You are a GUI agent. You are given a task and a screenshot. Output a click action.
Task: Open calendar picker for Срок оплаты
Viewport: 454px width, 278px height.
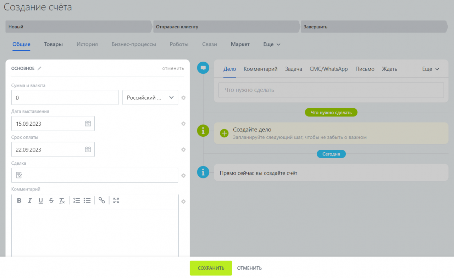pos(88,149)
